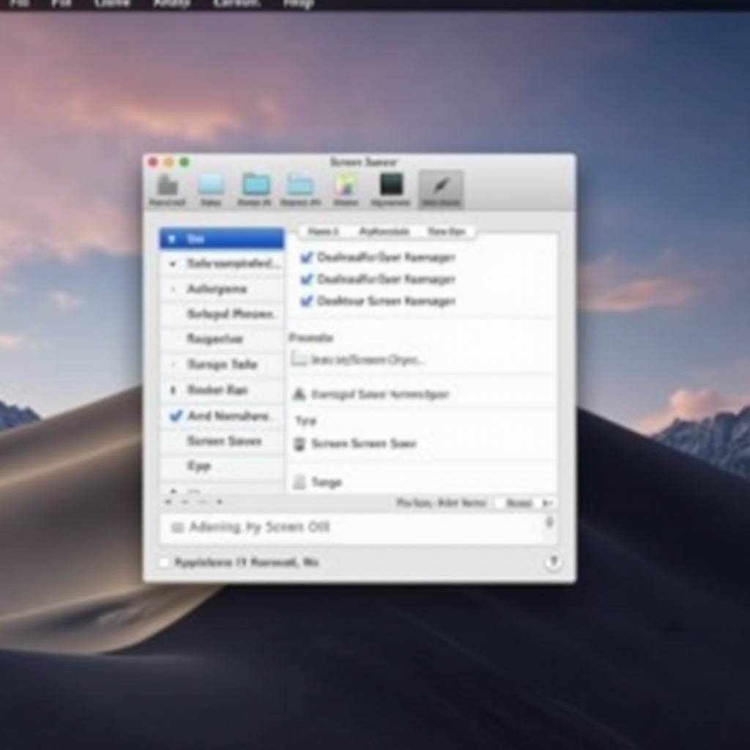750x750 pixels.
Task: Open the dropdown at list's bottom-right corner
Action: (524, 503)
